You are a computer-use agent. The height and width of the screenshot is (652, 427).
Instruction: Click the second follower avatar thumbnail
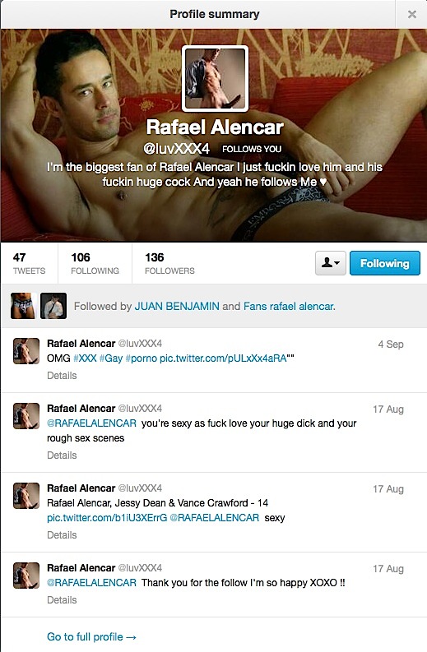tap(53, 306)
